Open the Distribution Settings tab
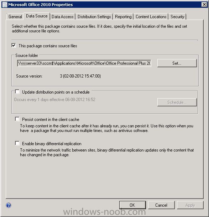 coord(94,17)
